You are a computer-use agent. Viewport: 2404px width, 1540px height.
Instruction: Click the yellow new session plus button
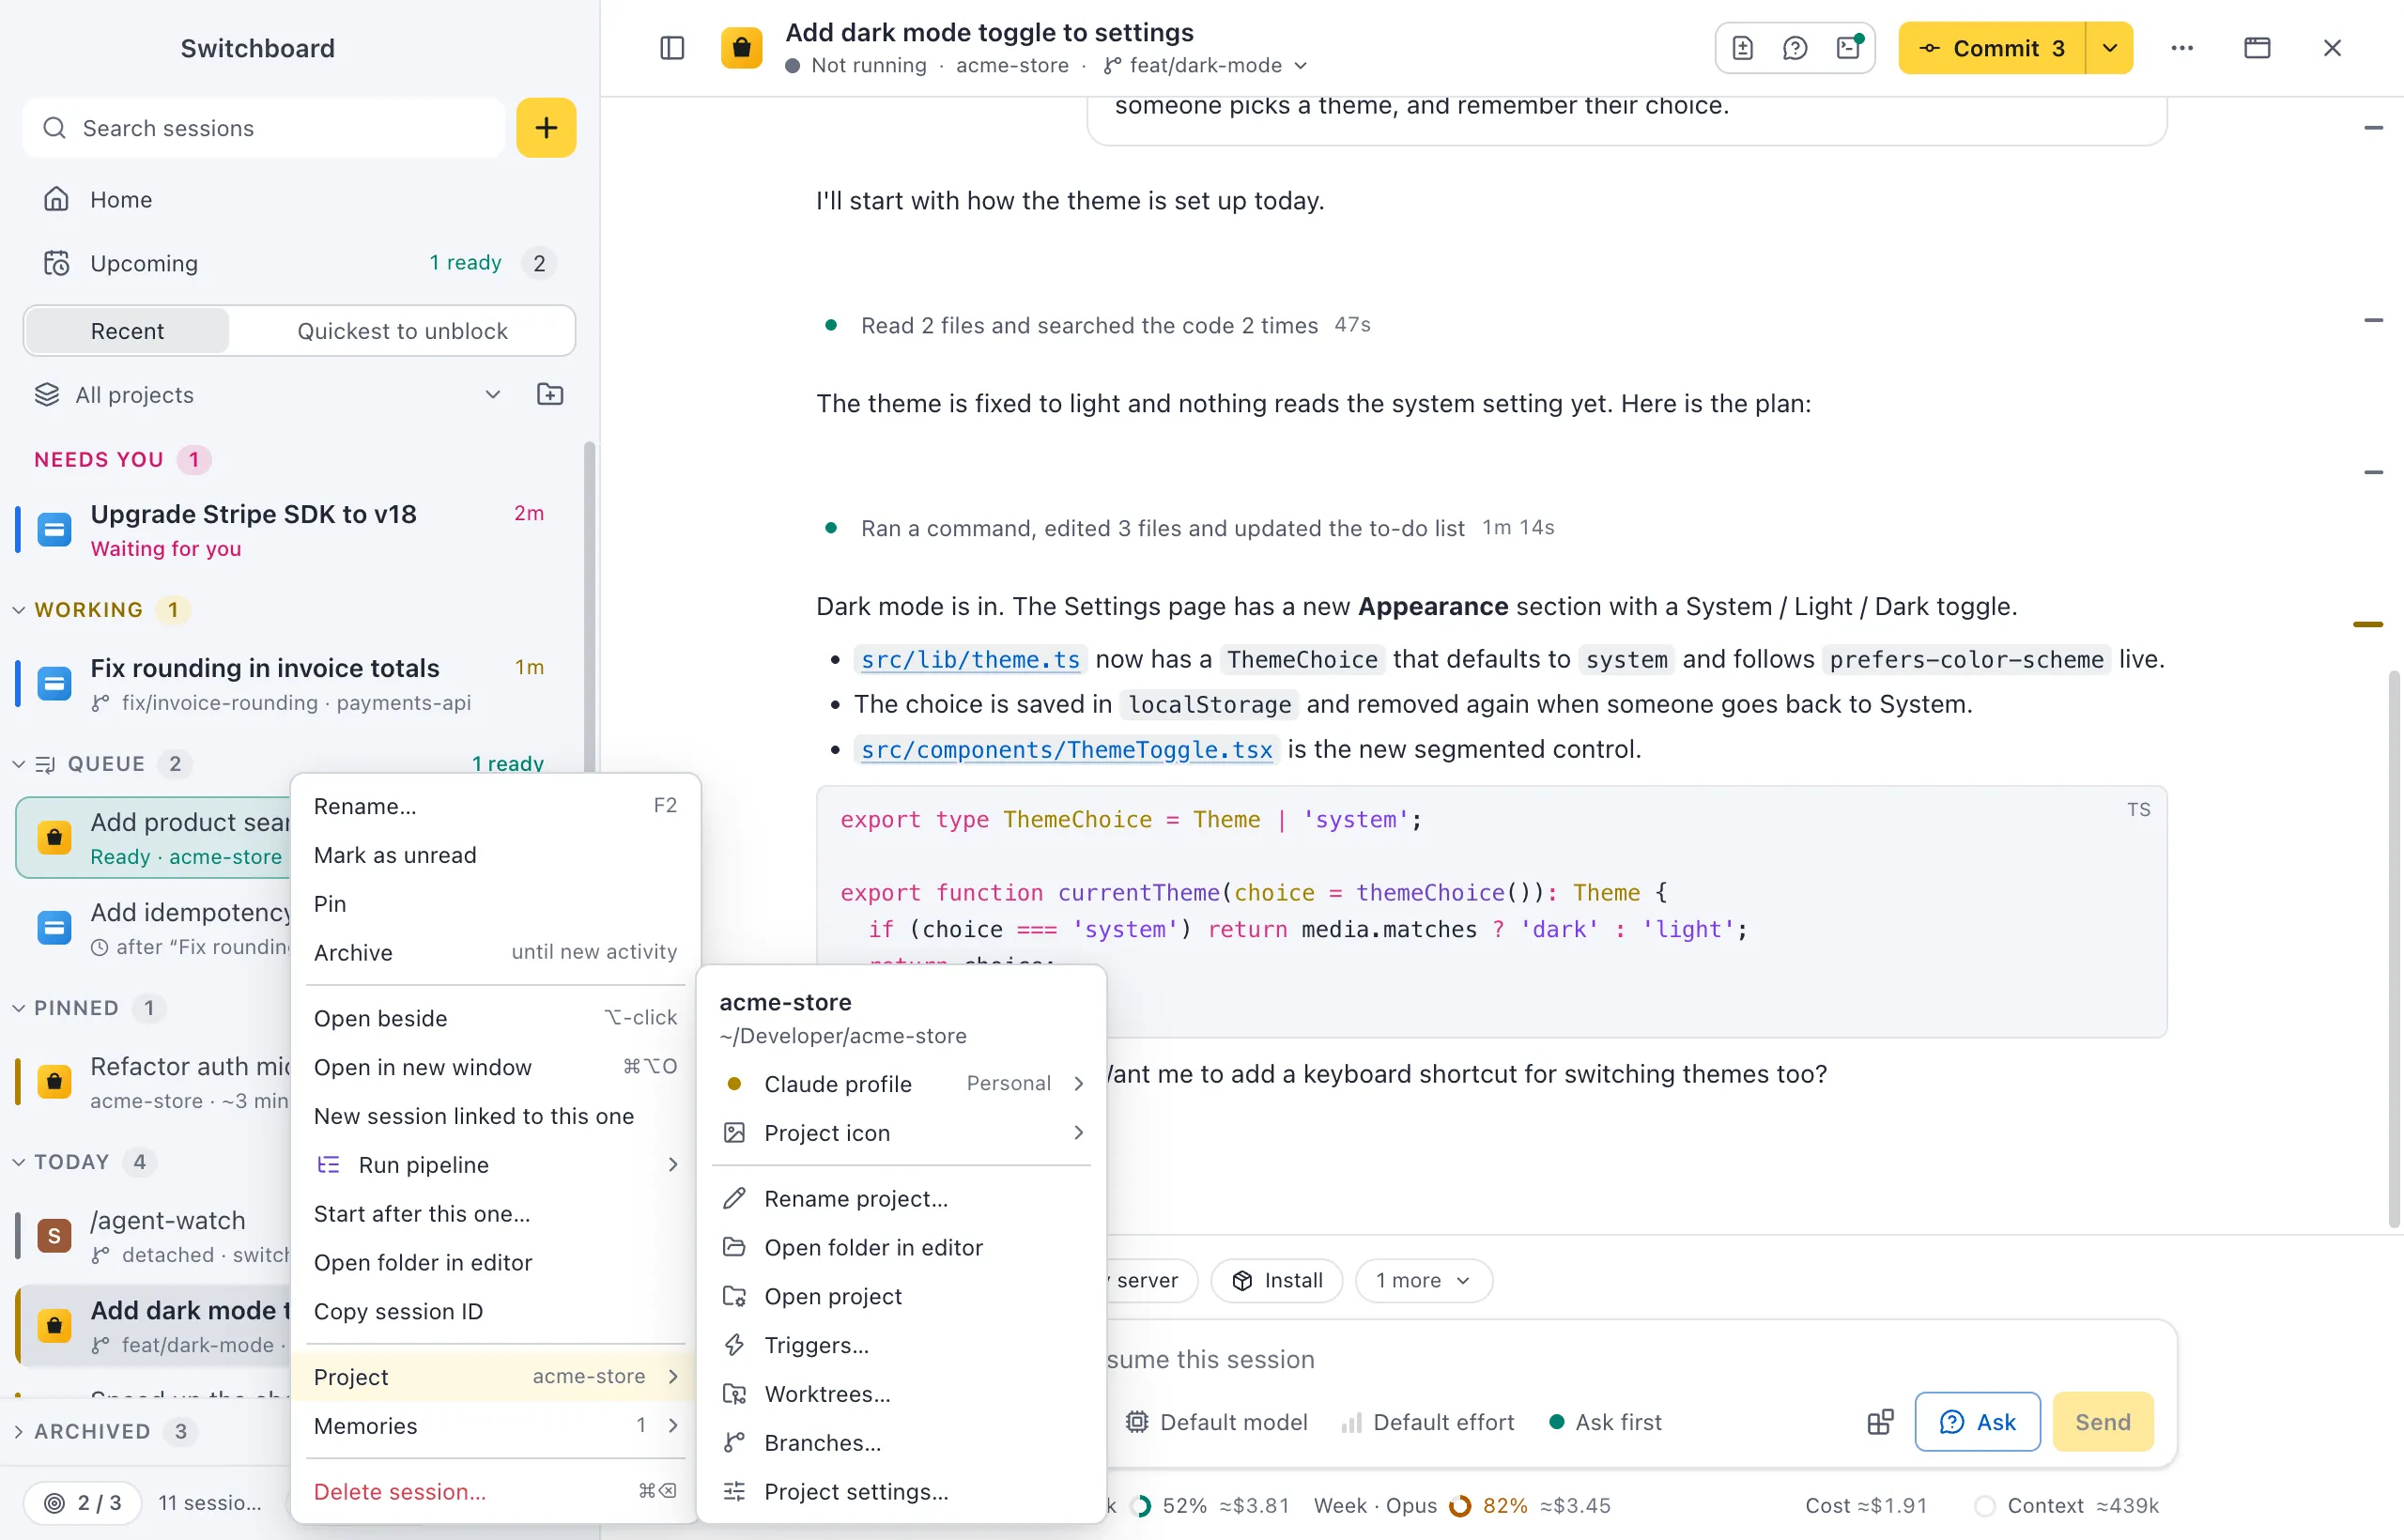pos(546,128)
